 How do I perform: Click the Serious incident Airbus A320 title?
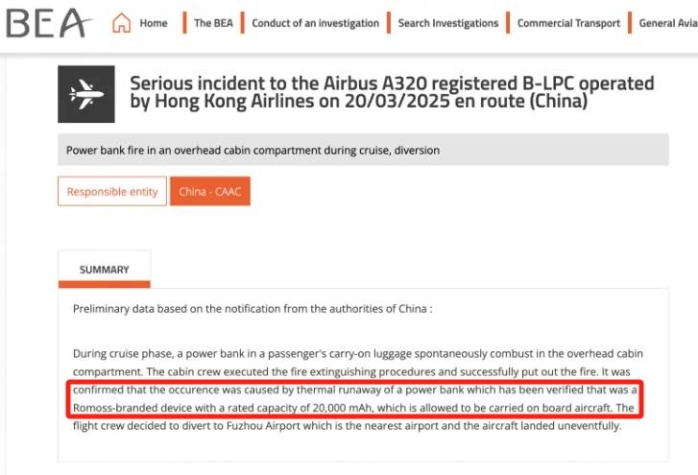[x=392, y=92]
